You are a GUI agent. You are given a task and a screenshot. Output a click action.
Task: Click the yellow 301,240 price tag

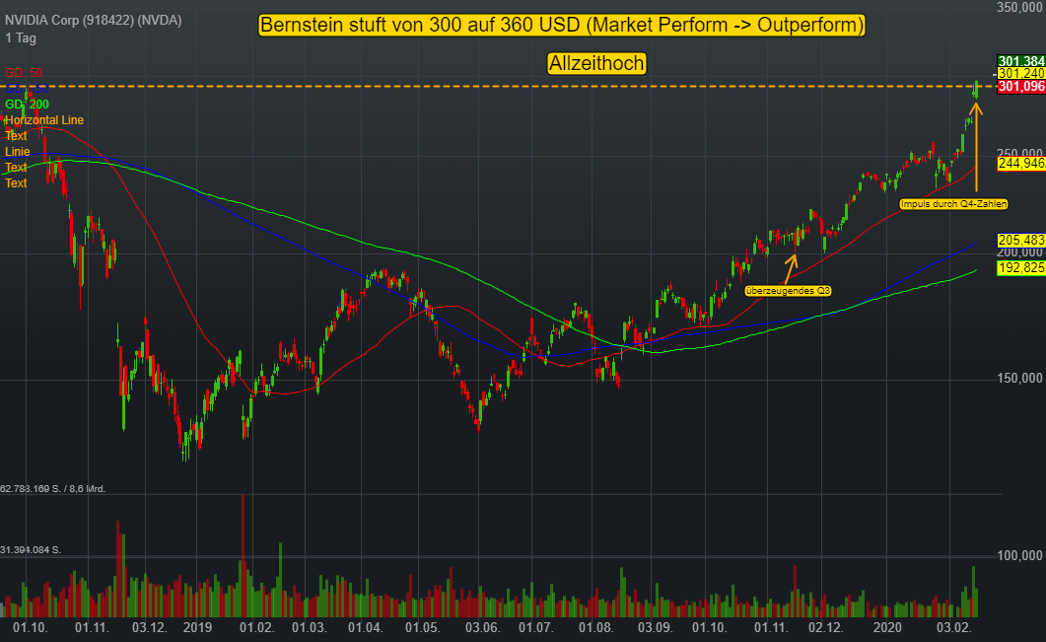click(1021, 73)
